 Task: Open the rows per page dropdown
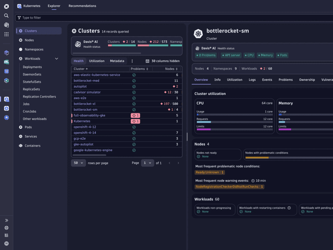(x=78, y=163)
